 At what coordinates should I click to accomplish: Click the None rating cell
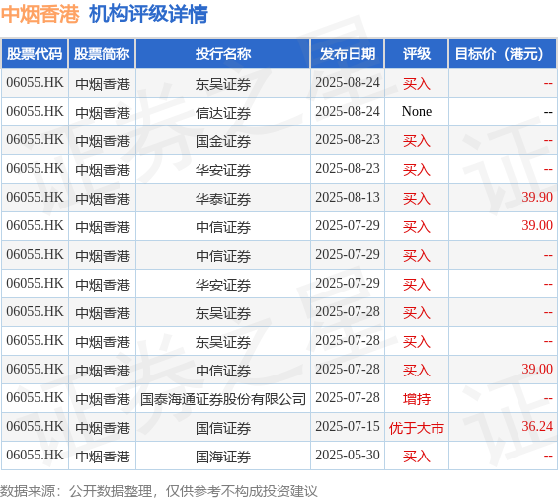(x=417, y=112)
